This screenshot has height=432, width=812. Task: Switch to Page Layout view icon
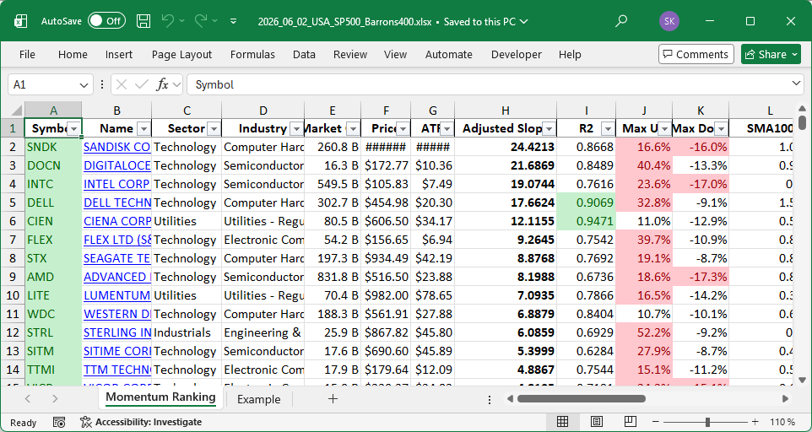[596, 422]
